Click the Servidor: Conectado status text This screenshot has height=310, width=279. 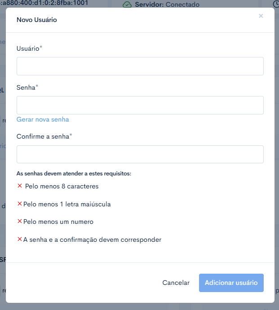coord(167,4)
